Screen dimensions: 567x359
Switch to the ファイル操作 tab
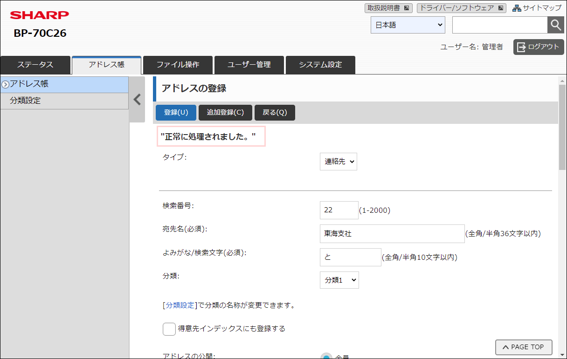pyautogui.click(x=178, y=65)
